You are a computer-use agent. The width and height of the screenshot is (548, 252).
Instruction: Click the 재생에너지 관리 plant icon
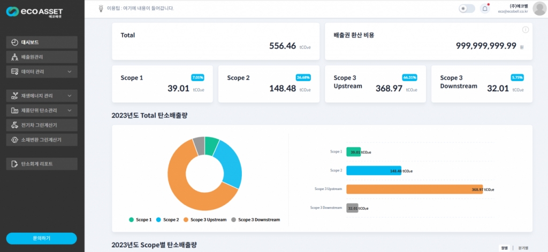[x=14, y=96]
